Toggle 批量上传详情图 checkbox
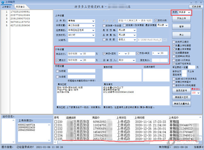The image size is (204, 150). click(173, 49)
